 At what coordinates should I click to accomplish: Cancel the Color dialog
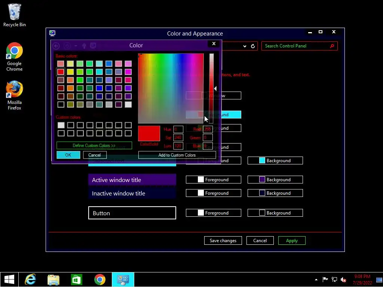point(95,155)
